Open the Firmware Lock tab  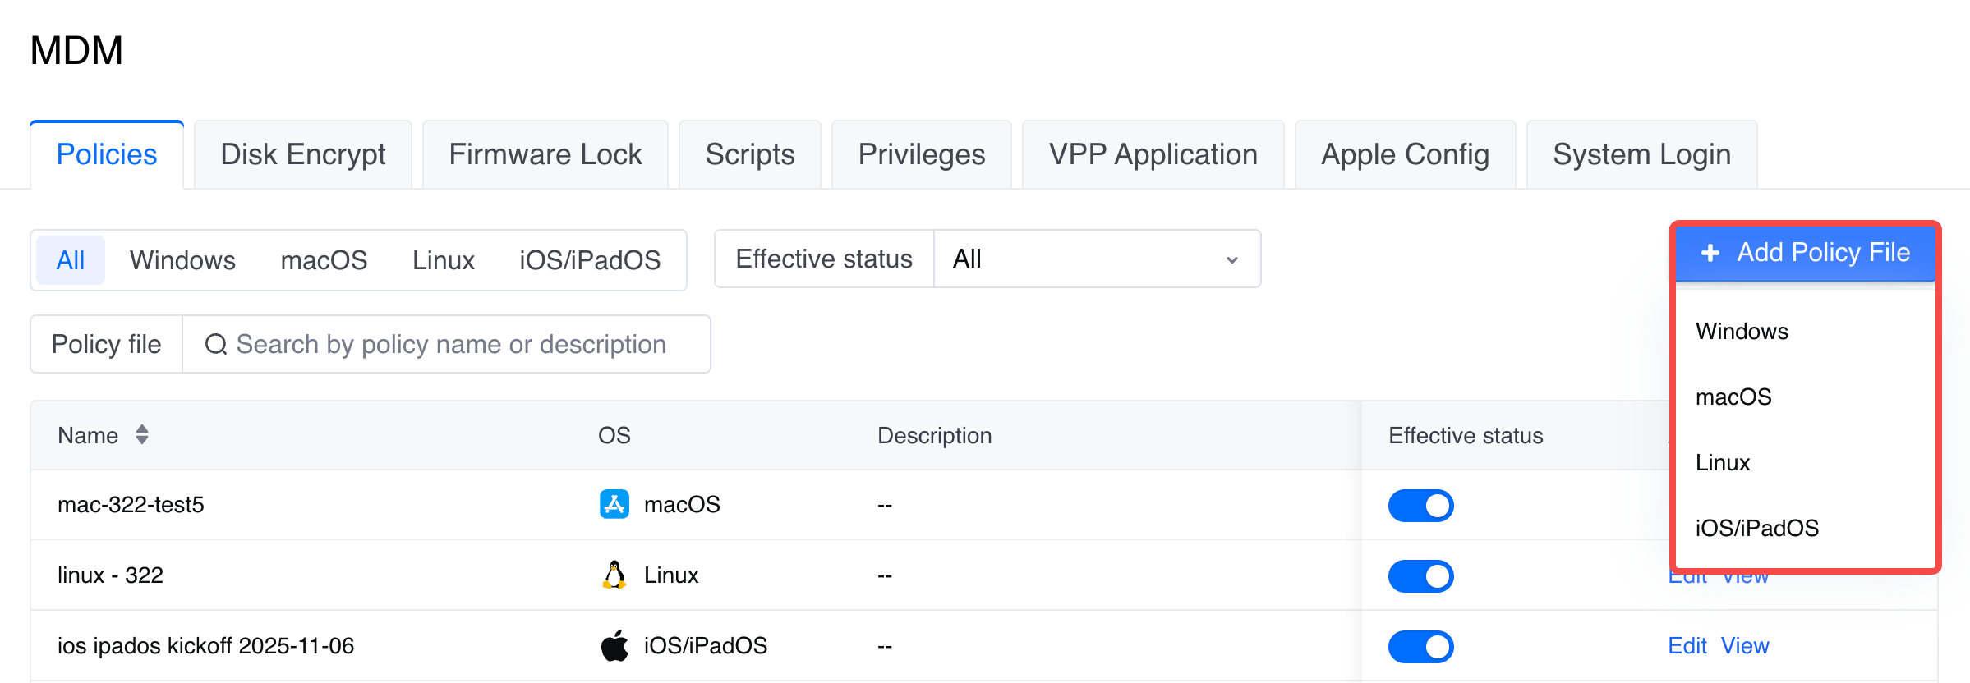pos(545,155)
